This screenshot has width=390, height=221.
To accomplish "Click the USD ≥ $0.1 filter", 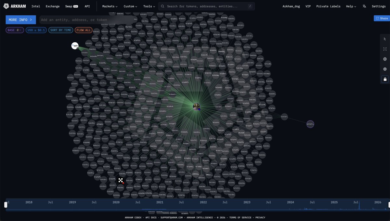I will [x=36, y=30].
